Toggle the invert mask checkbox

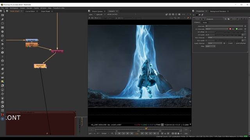[227, 43]
